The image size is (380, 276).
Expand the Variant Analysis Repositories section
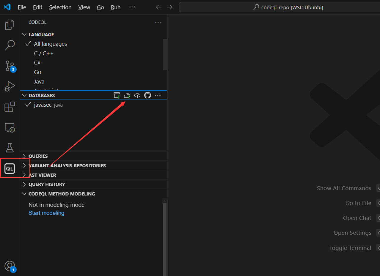coord(93,165)
